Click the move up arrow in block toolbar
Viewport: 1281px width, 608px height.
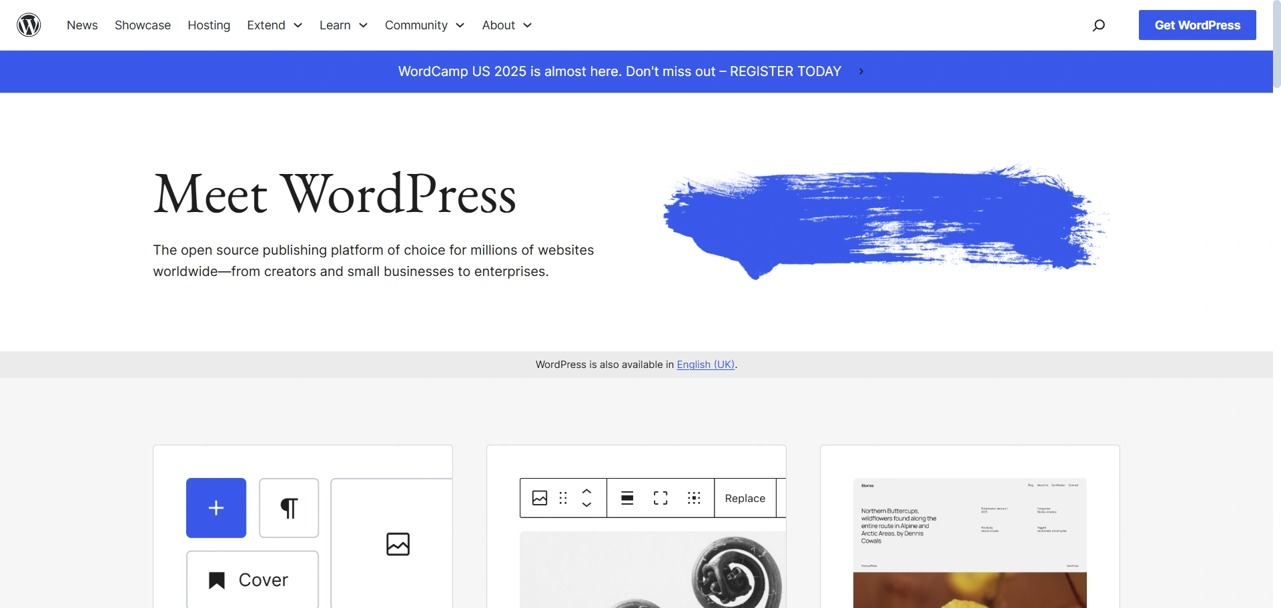pos(587,491)
